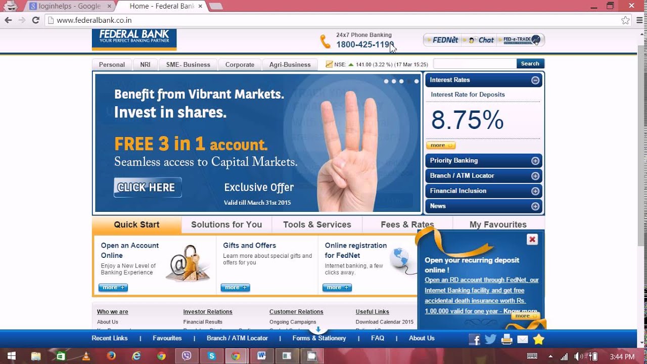Click the Search button
This screenshot has height=364, width=647.
(x=530, y=64)
